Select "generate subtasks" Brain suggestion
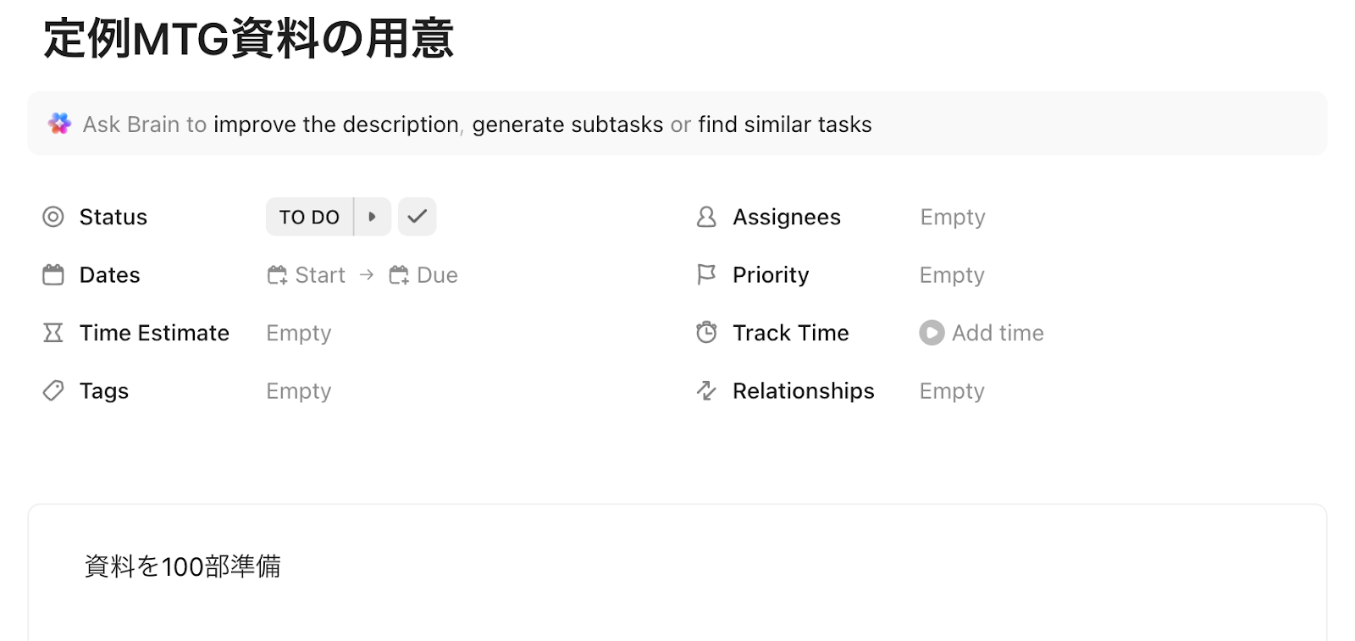1355x641 pixels. pyautogui.click(x=567, y=124)
